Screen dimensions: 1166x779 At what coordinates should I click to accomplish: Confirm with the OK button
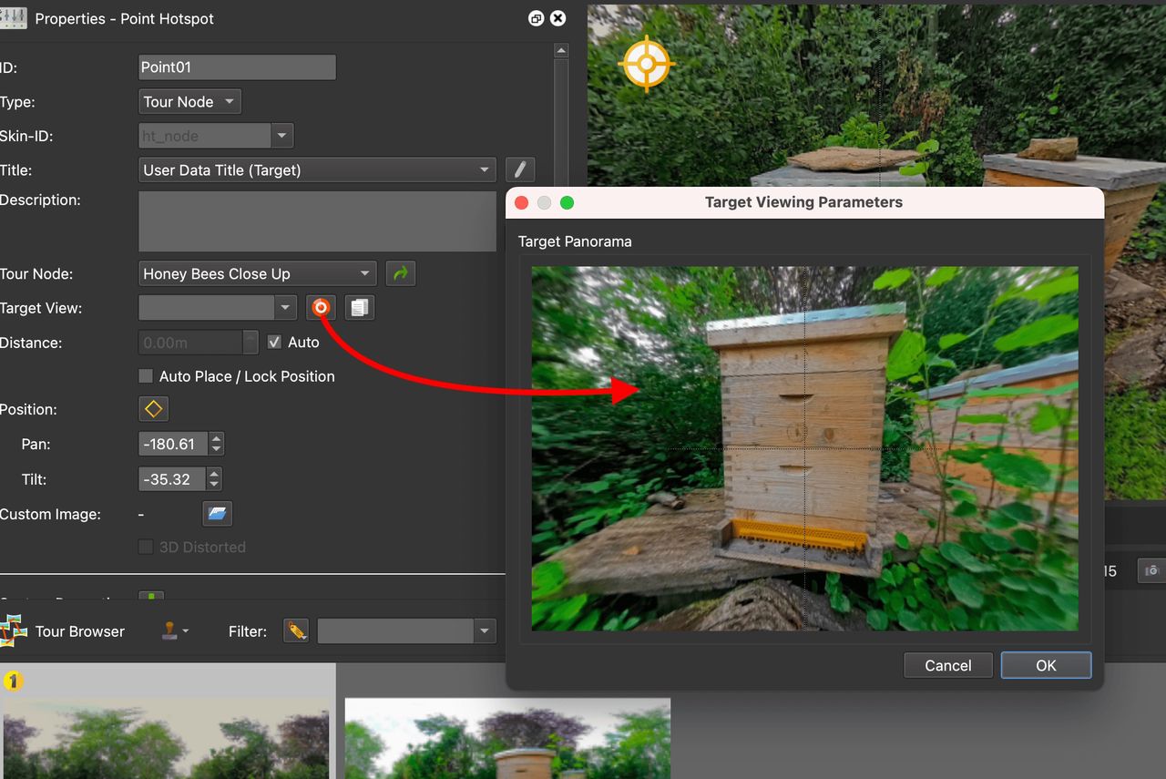pyautogui.click(x=1045, y=664)
